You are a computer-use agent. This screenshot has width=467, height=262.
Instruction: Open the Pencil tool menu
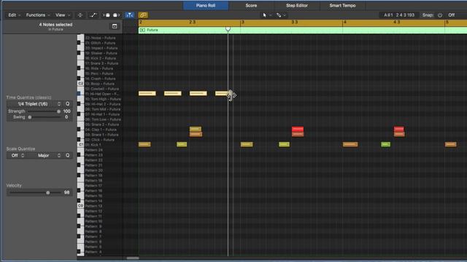point(281,15)
